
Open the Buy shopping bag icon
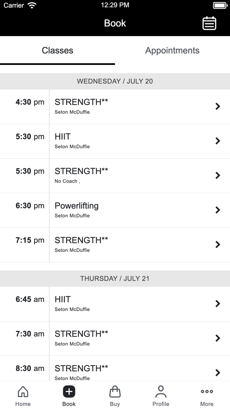click(115, 391)
